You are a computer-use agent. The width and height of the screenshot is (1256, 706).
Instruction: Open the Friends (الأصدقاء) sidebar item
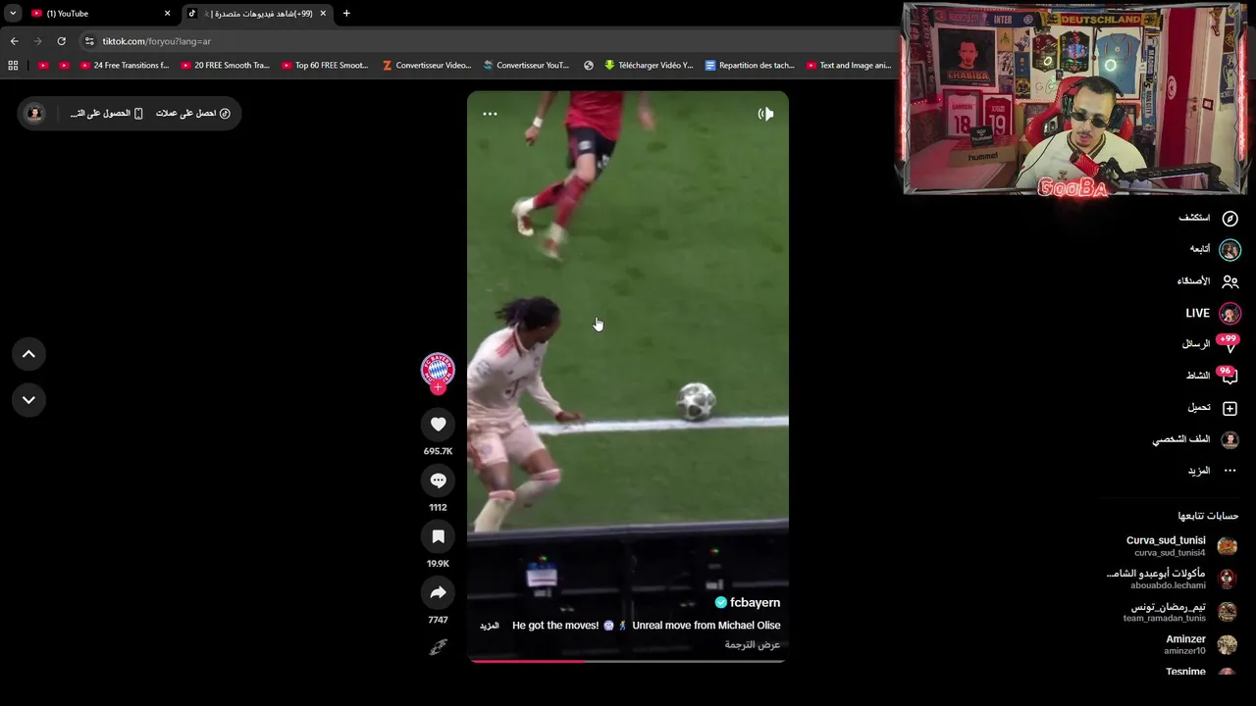1208,281
